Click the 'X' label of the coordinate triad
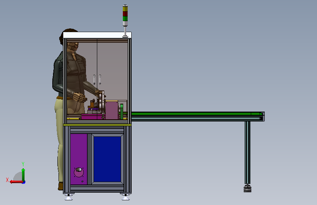 [7, 180]
